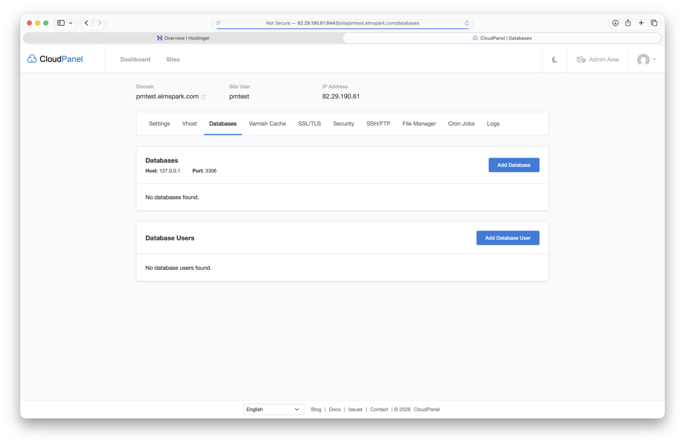The height and width of the screenshot is (445, 685).
Task: Switch to the Varnish Cache tab
Action: [267, 123]
